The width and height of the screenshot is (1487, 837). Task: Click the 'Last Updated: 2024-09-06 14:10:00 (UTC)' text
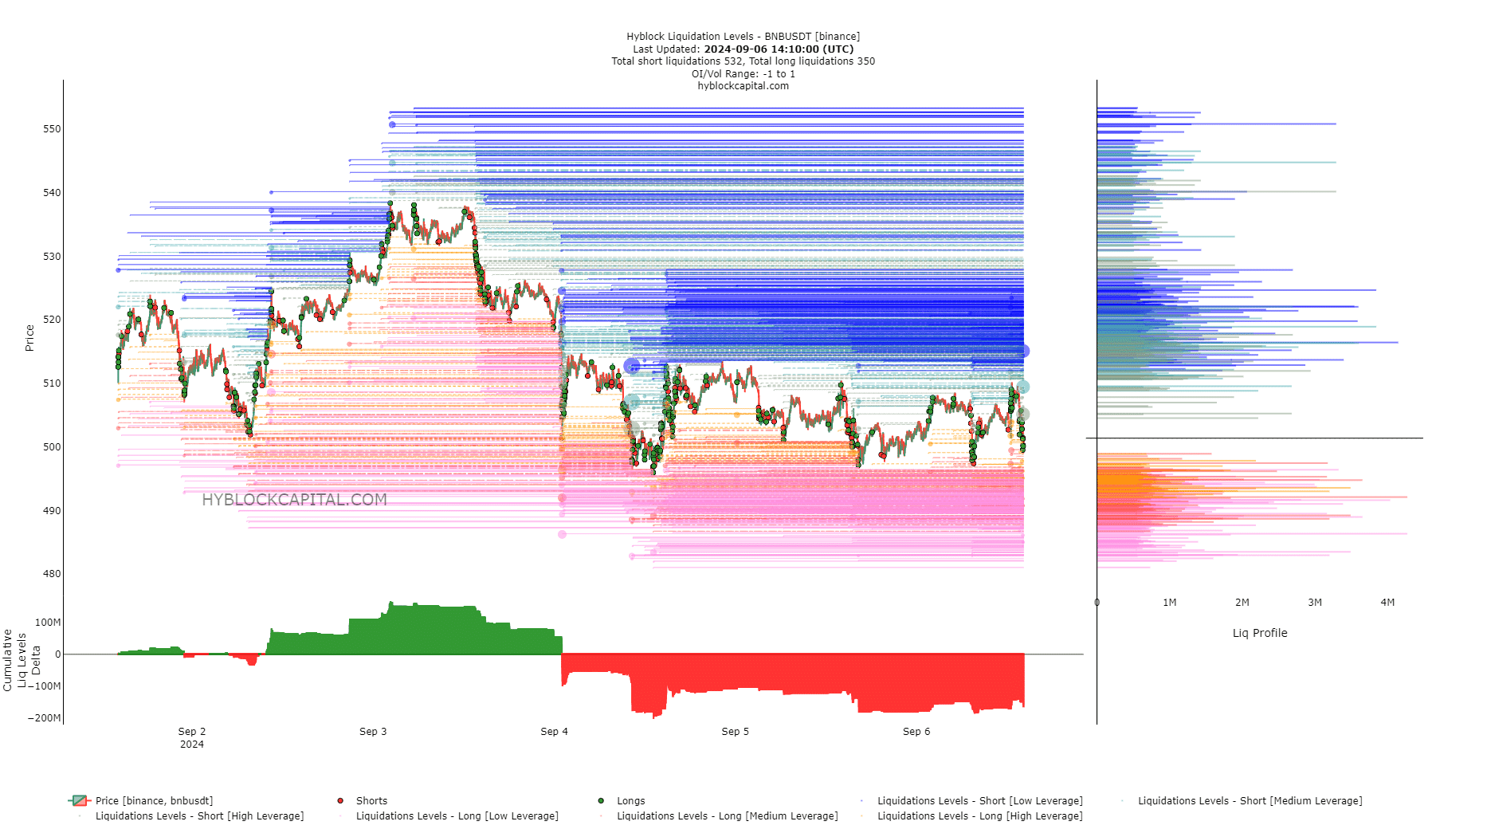[743, 49]
